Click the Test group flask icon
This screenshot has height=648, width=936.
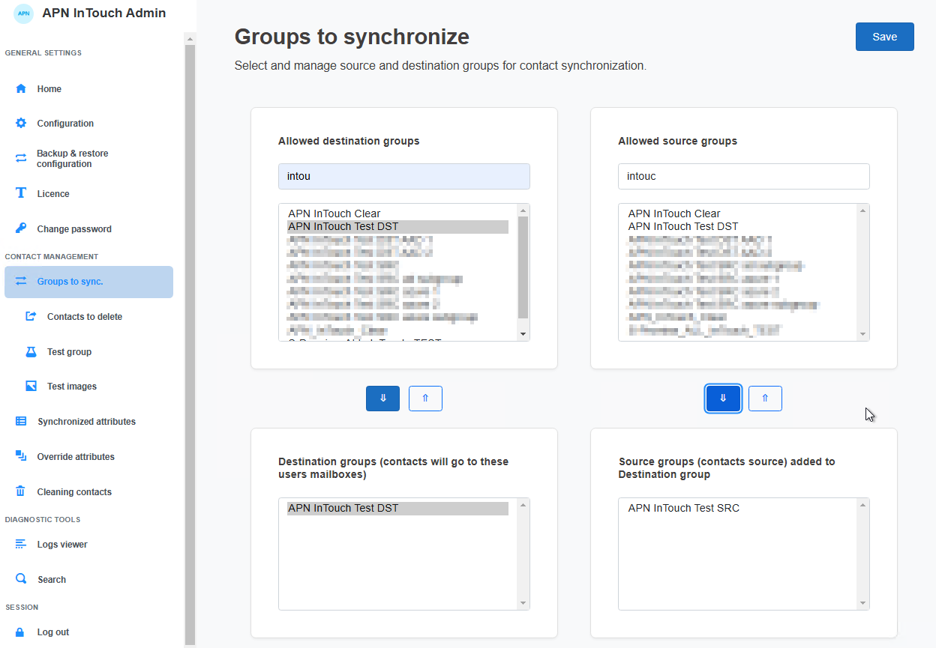click(x=31, y=351)
